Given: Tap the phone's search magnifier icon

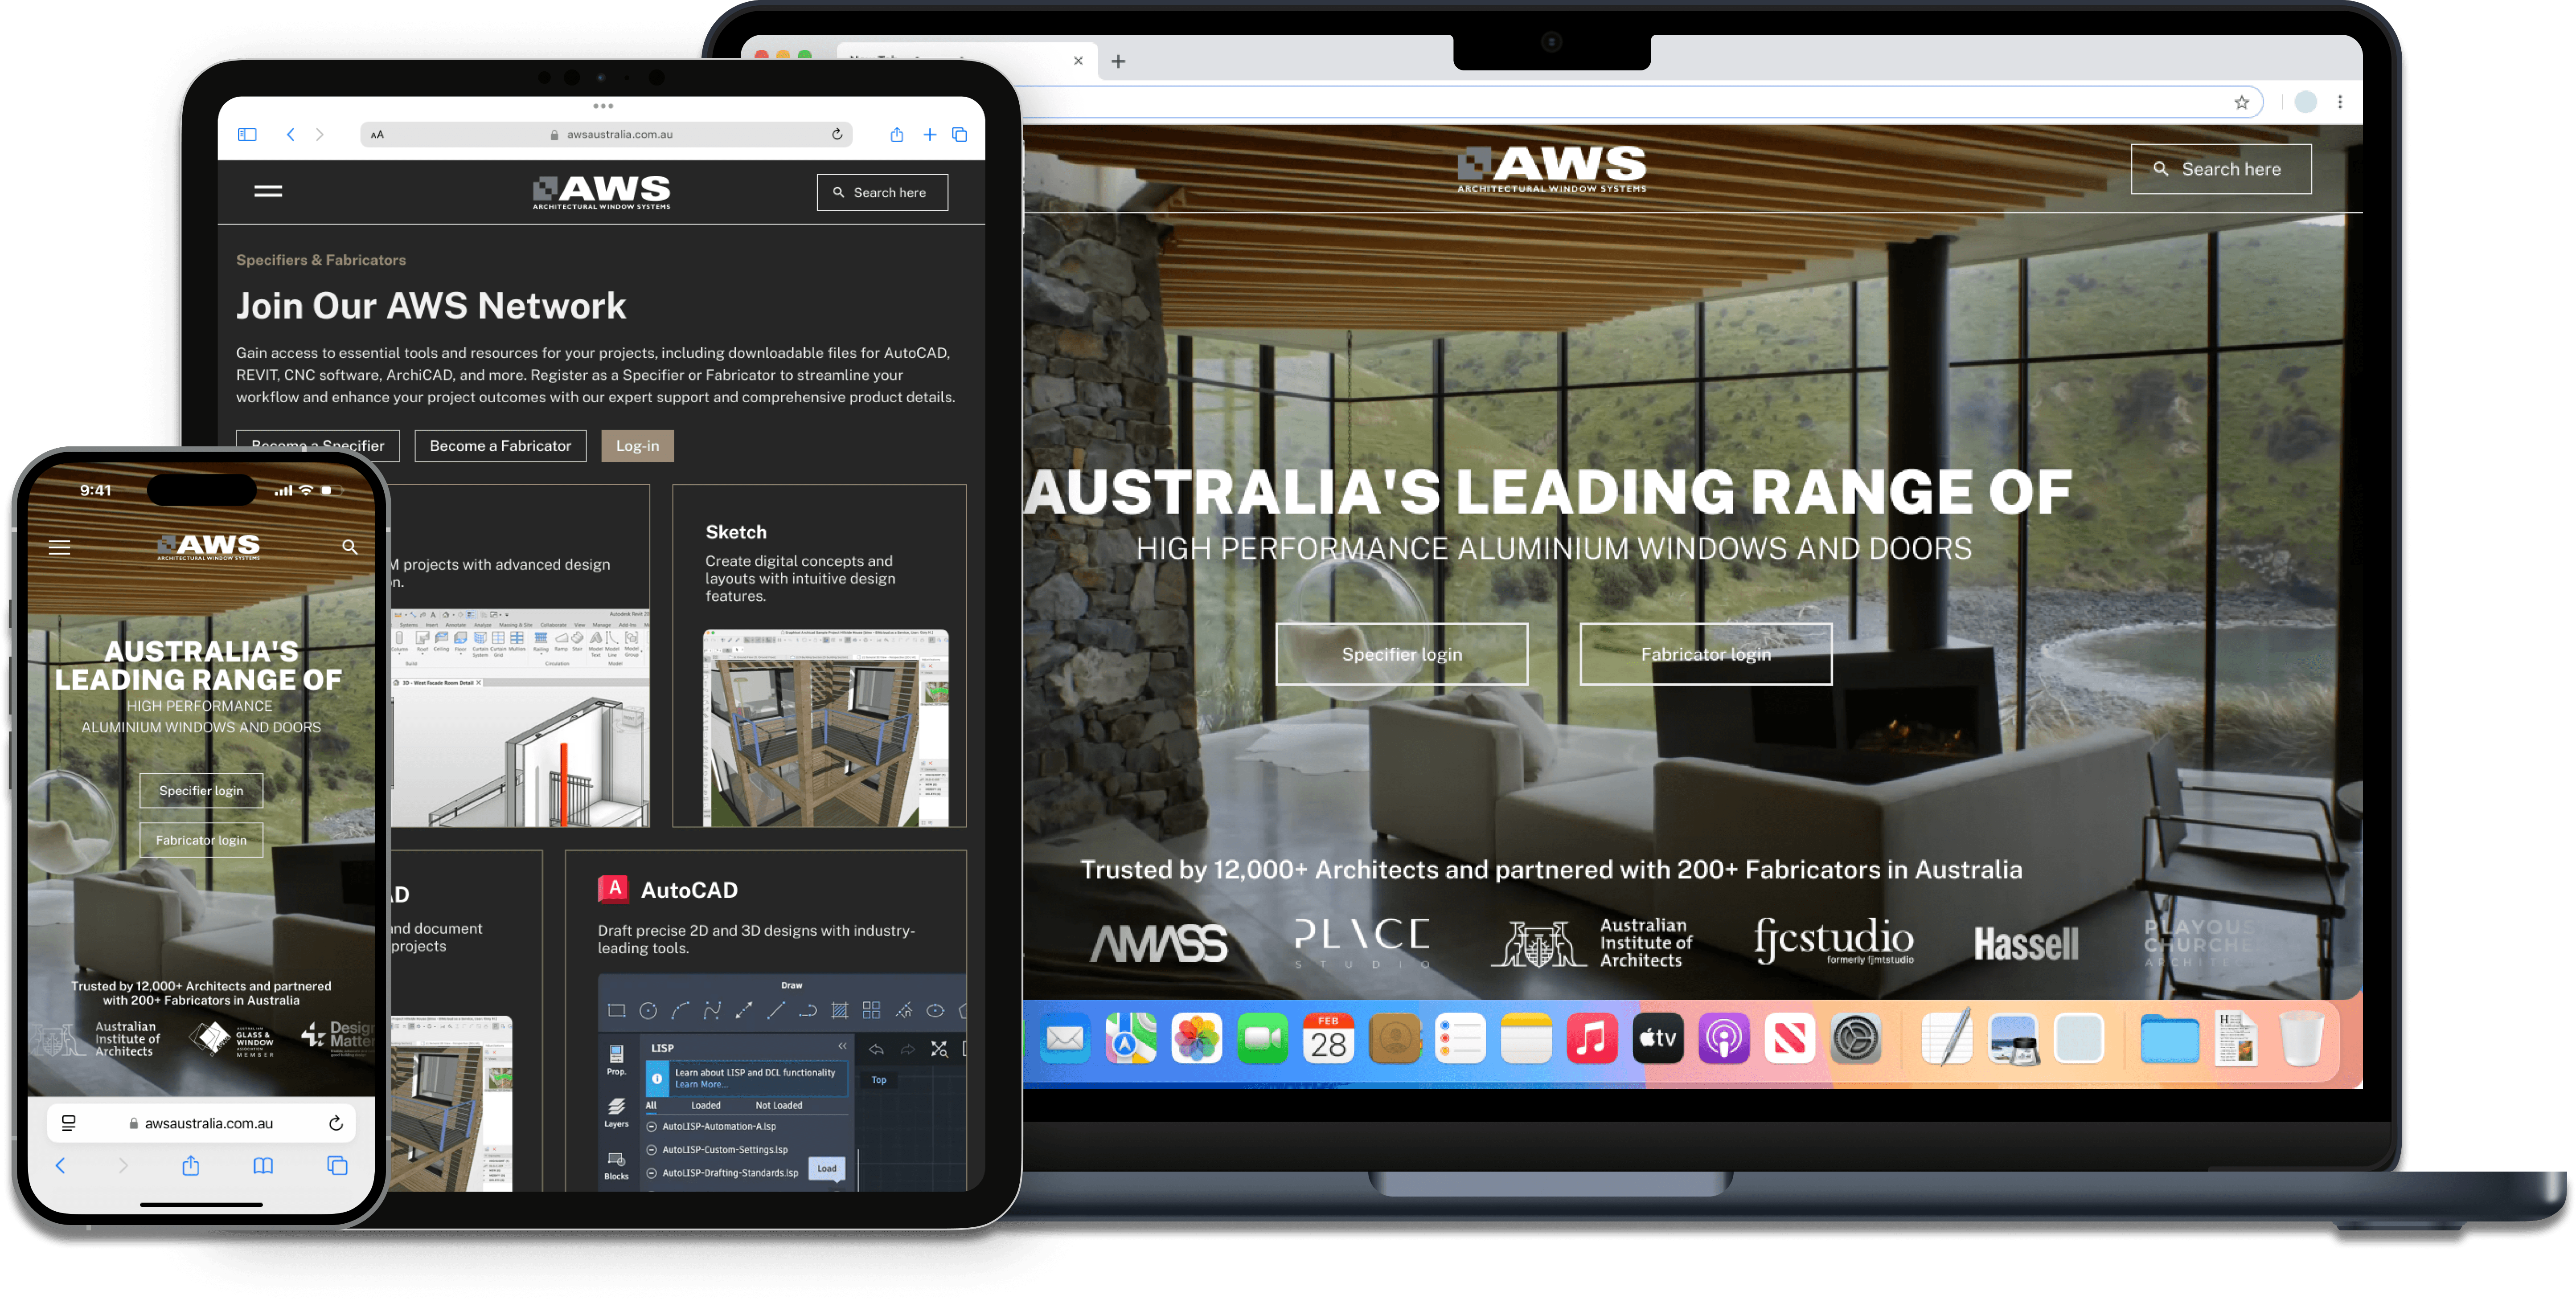Looking at the screenshot, I should (350, 547).
